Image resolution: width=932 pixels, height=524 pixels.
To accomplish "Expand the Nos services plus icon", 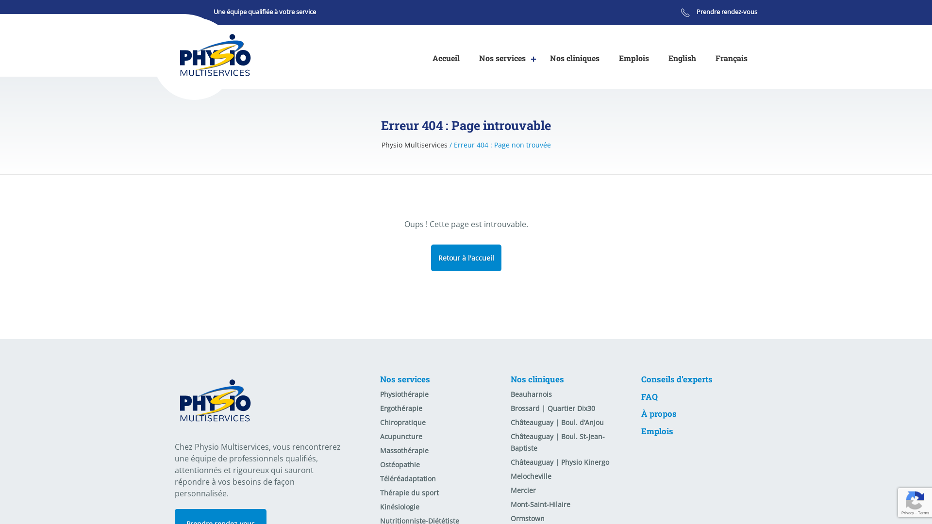I will [533, 59].
